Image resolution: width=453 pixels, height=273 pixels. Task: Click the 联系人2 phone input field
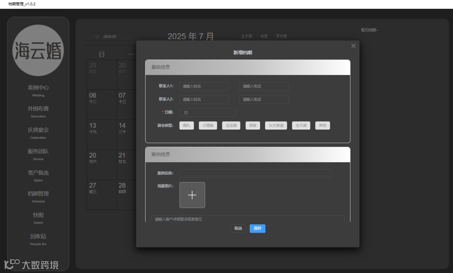pos(264,100)
